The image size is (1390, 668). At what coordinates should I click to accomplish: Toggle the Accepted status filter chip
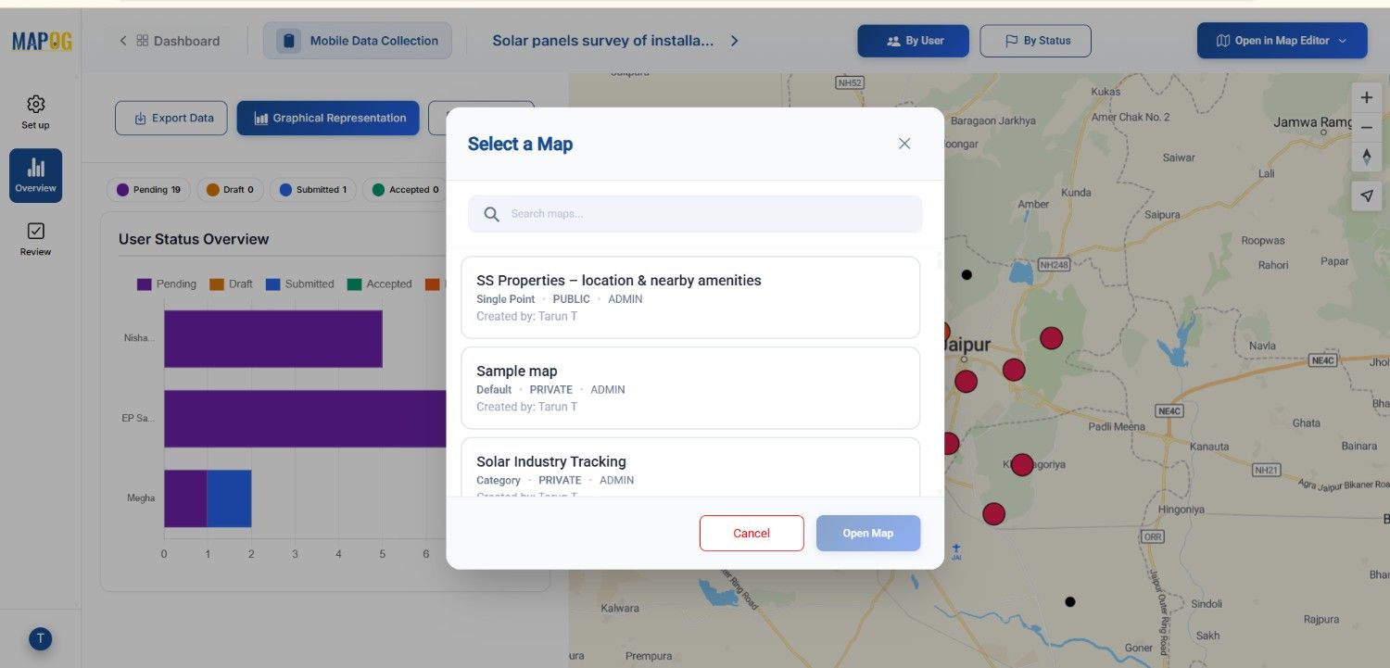(405, 189)
